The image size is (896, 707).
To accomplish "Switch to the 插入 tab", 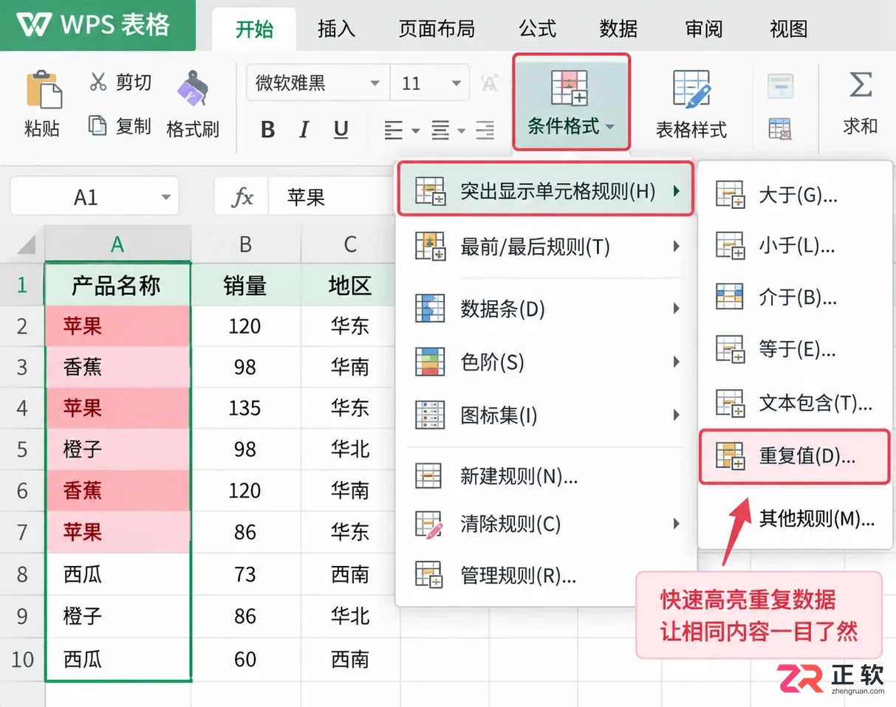I will 336,29.
